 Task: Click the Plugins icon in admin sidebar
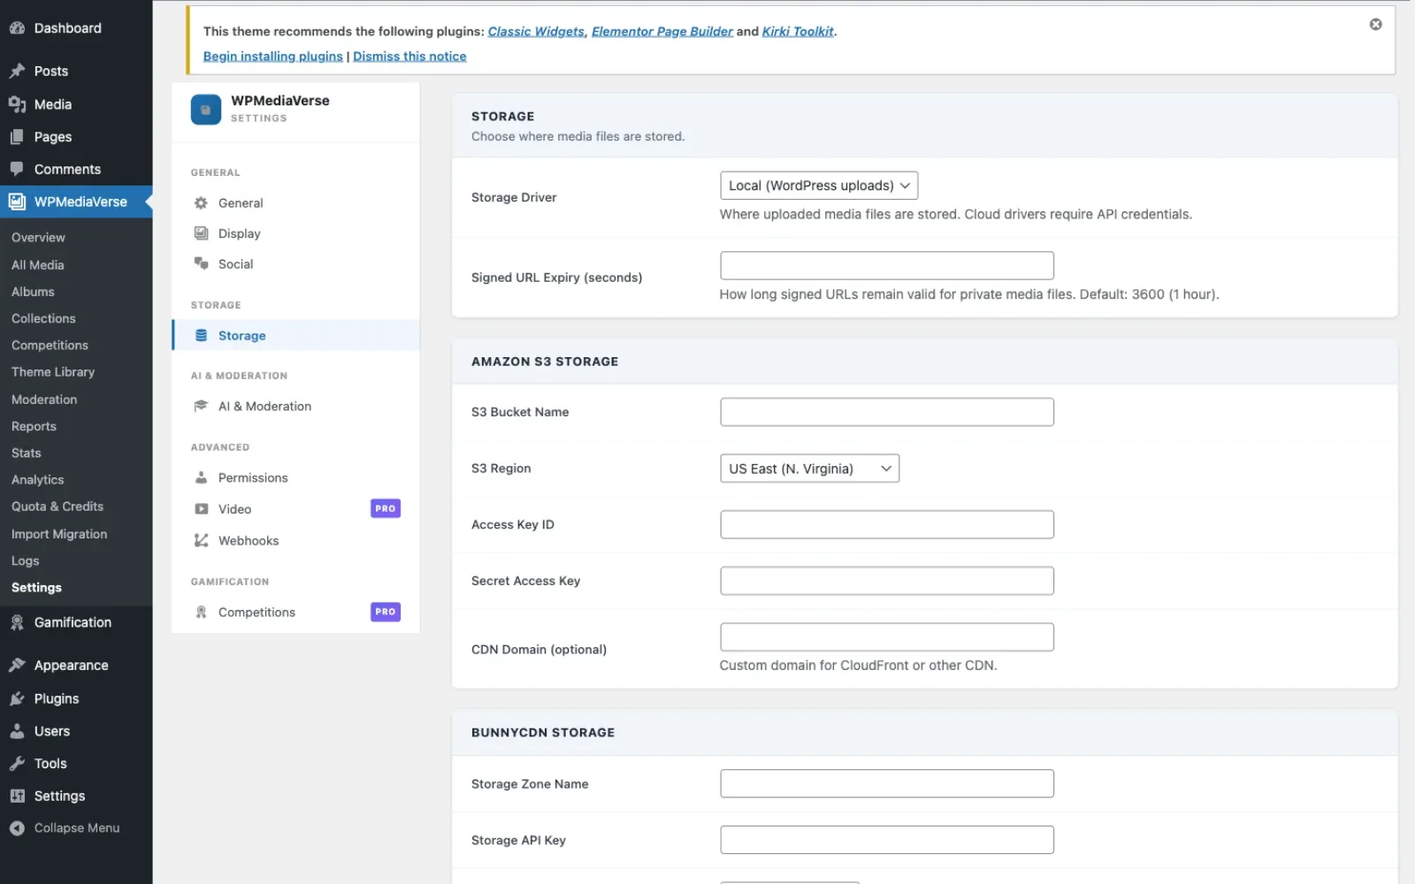[17, 698]
